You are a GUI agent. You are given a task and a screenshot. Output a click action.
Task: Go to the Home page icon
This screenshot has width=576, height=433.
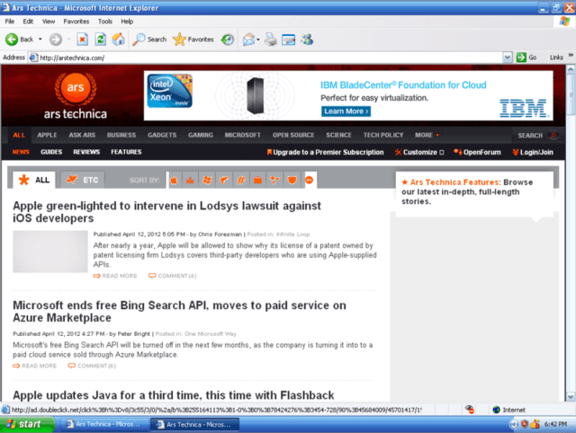(118, 40)
